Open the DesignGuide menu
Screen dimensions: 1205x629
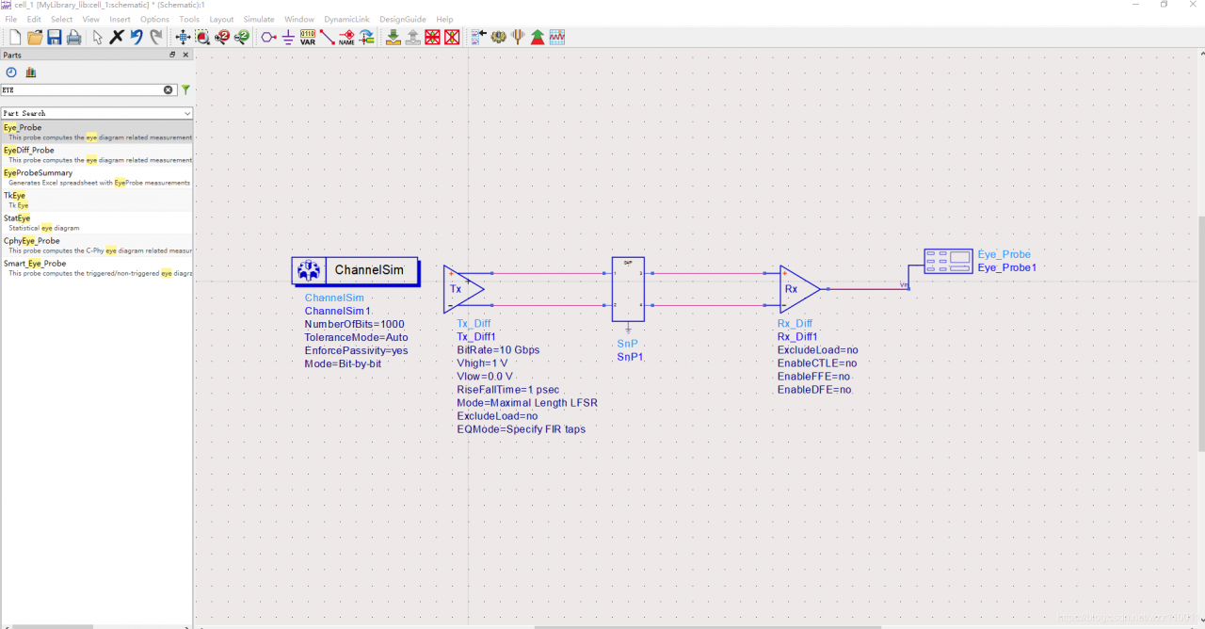tap(403, 19)
